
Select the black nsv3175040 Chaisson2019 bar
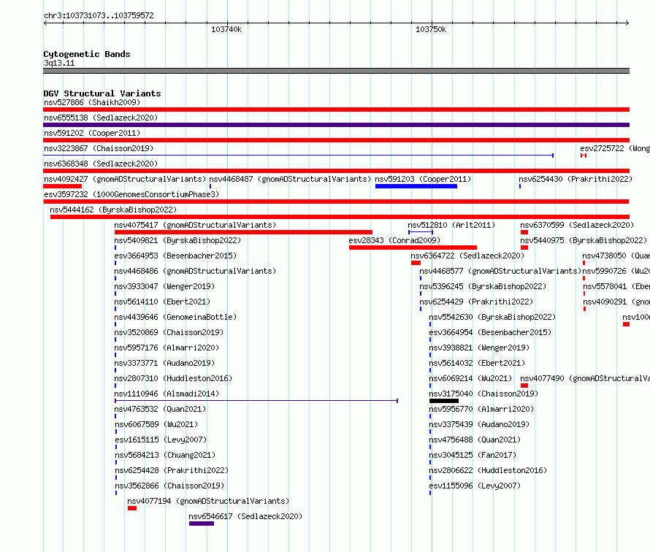[444, 401]
